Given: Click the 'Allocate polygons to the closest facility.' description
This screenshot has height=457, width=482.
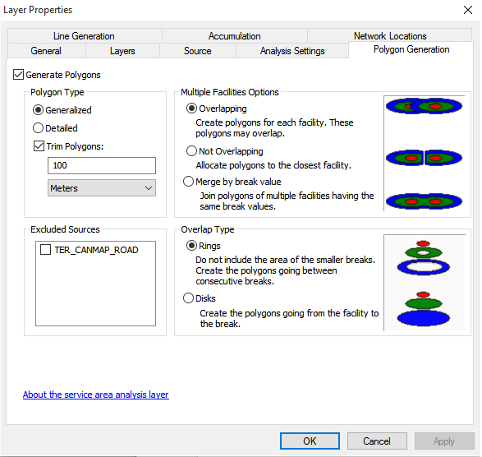Looking at the screenshot, I should 273,165.
